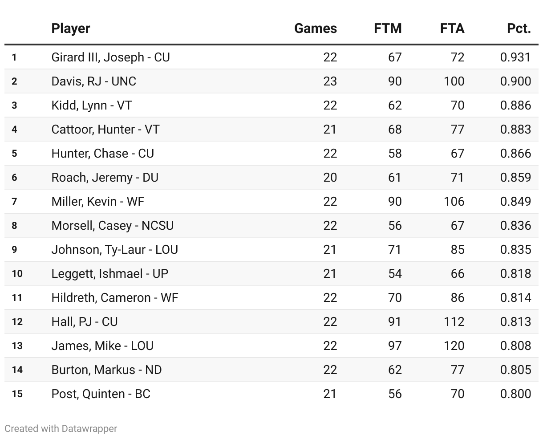
Task: Click the Games column header
Action: point(316,28)
